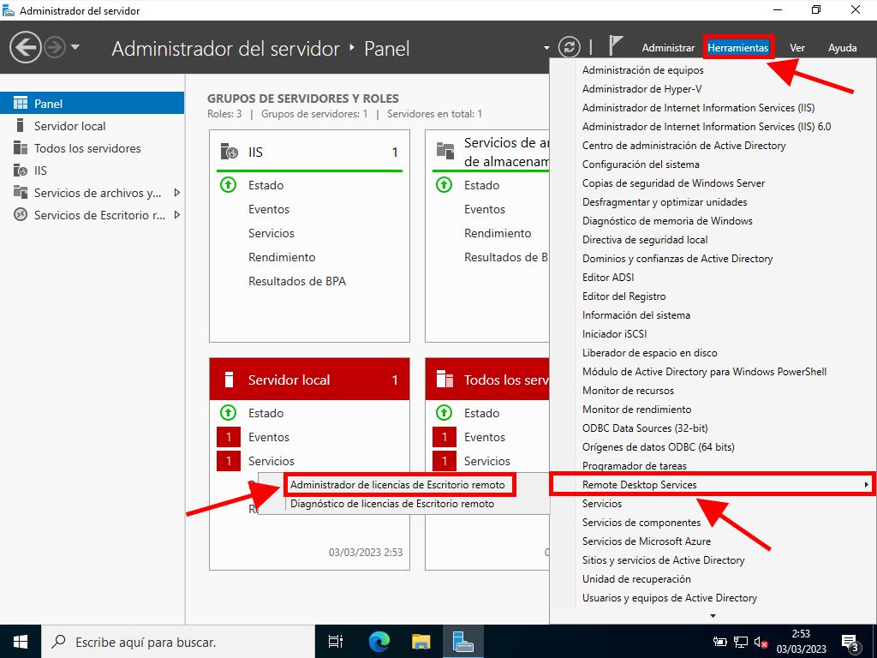Click the Task View taskbar icon
The width and height of the screenshot is (877, 658).
coord(336,641)
